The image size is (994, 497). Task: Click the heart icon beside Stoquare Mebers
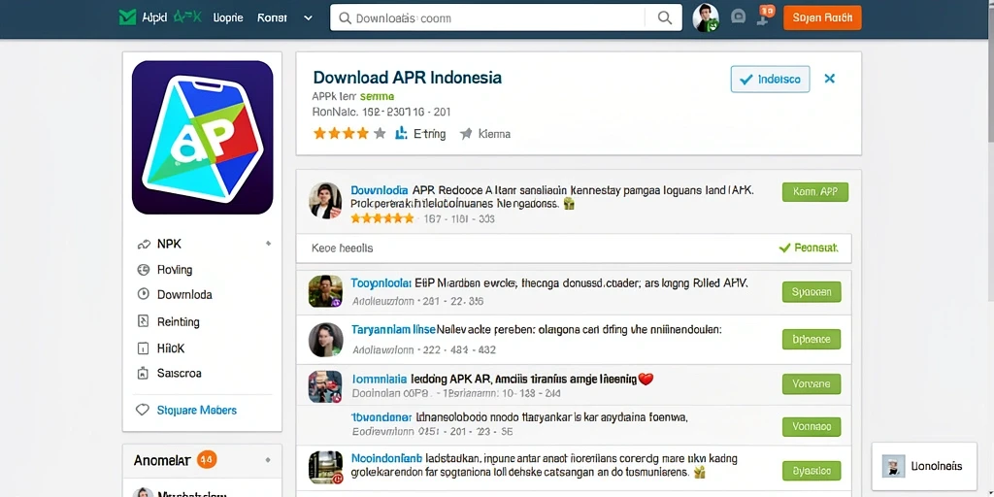[x=143, y=411]
